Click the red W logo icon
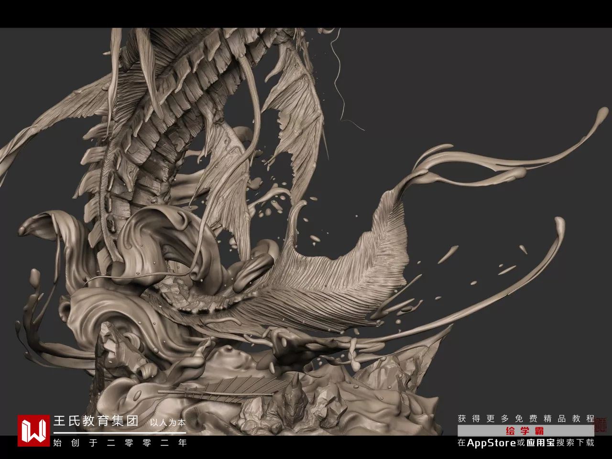 34,430
